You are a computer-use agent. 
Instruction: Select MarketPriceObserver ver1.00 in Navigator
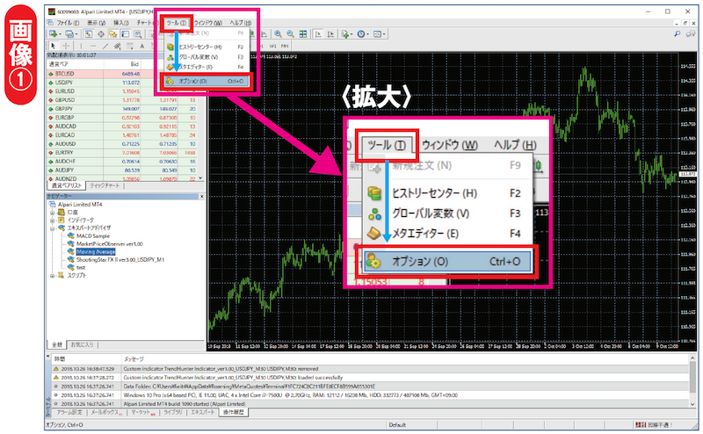click(x=109, y=244)
